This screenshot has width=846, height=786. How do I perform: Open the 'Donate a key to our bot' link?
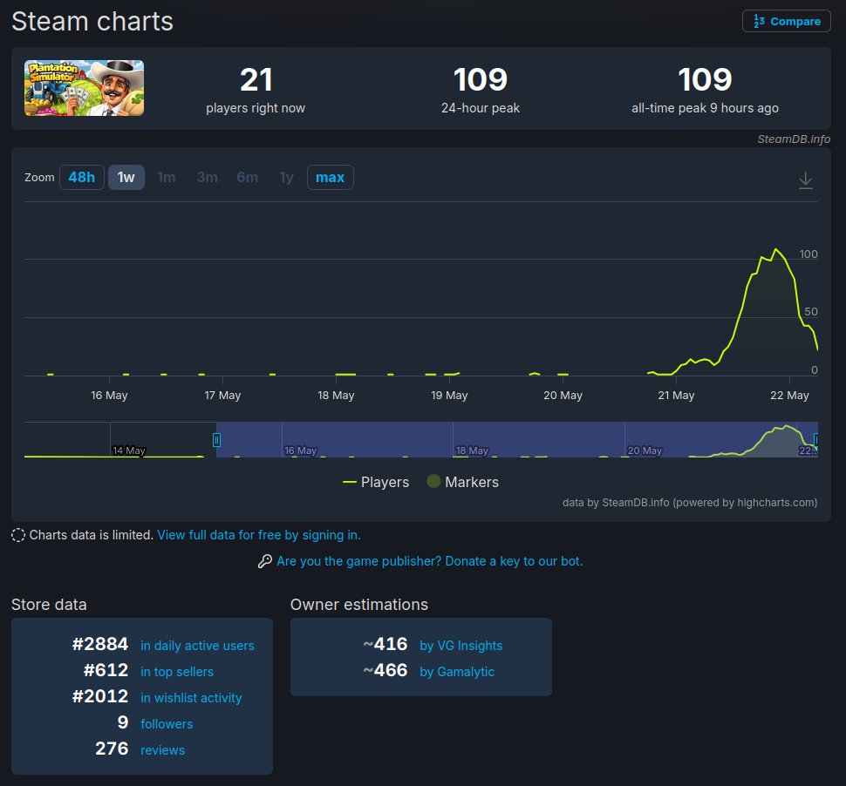coord(429,561)
